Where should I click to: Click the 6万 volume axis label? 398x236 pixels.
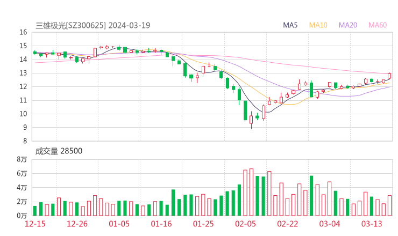point(22,173)
